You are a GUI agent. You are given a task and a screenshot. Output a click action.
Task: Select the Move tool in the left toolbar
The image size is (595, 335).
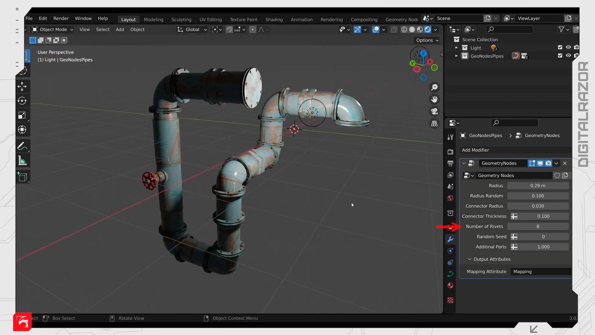tap(22, 86)
